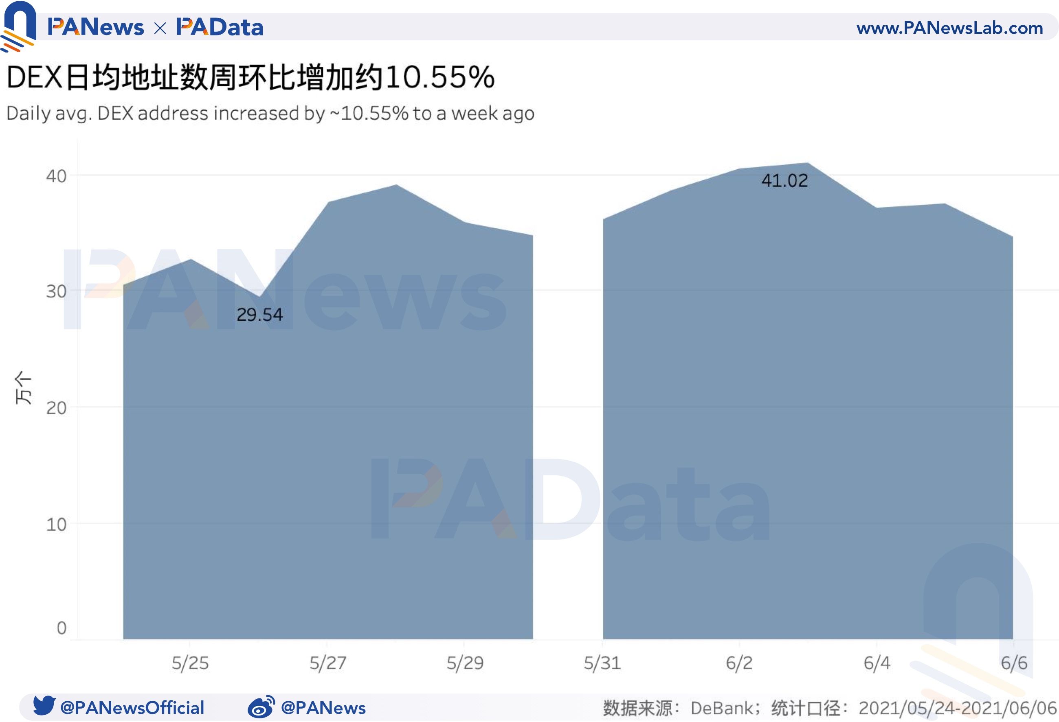Open the @PANews Weibo handle
The image size is (1059, 722).
click(323, 707)
